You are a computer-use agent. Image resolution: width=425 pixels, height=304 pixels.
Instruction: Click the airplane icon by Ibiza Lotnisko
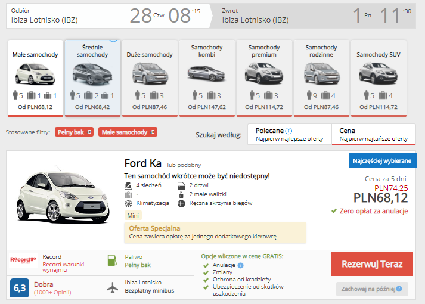pos(113,287)
